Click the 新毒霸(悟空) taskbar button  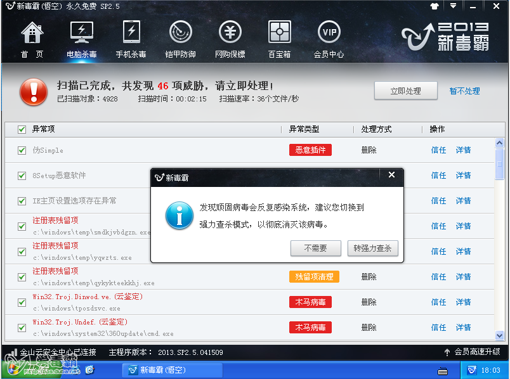click(x=173, y=370)
